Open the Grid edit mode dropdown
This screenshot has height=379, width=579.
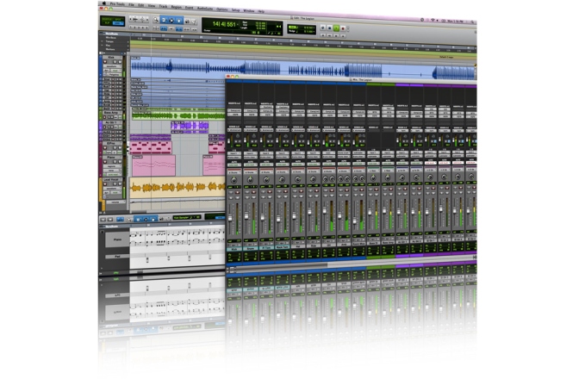click(119, 23)
